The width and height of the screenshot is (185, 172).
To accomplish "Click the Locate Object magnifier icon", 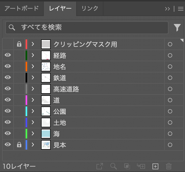I will 114,166.
